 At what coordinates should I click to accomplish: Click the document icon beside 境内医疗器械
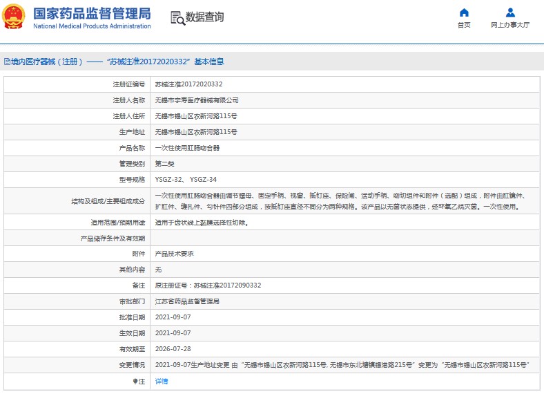click(6, 62)
